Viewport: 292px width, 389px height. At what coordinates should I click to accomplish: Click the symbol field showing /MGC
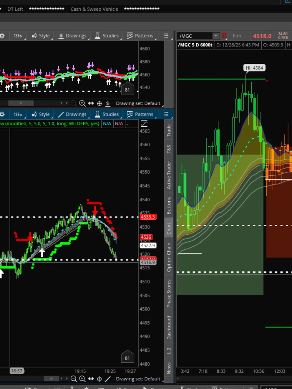click(x=195, y=36)
